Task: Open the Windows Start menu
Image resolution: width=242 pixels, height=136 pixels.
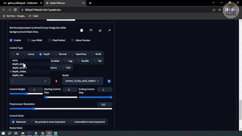Action: coord(3,133)
